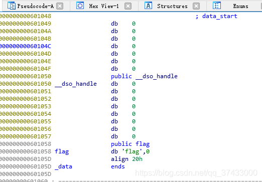The height and width of the screenshot is (182, 262).
Task: Click db 0 at address 60104F
Action: click(123, 69)
